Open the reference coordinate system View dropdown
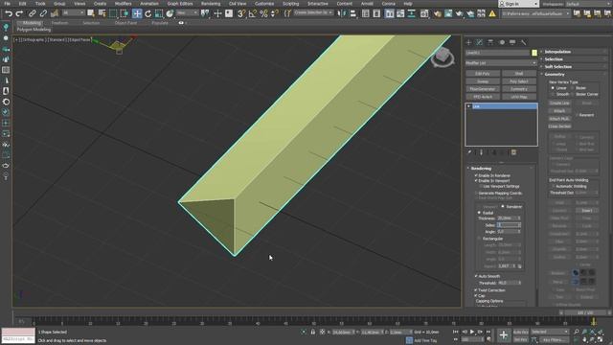Image resolution: width=613 pixels, height=345 pixels. 188,13
